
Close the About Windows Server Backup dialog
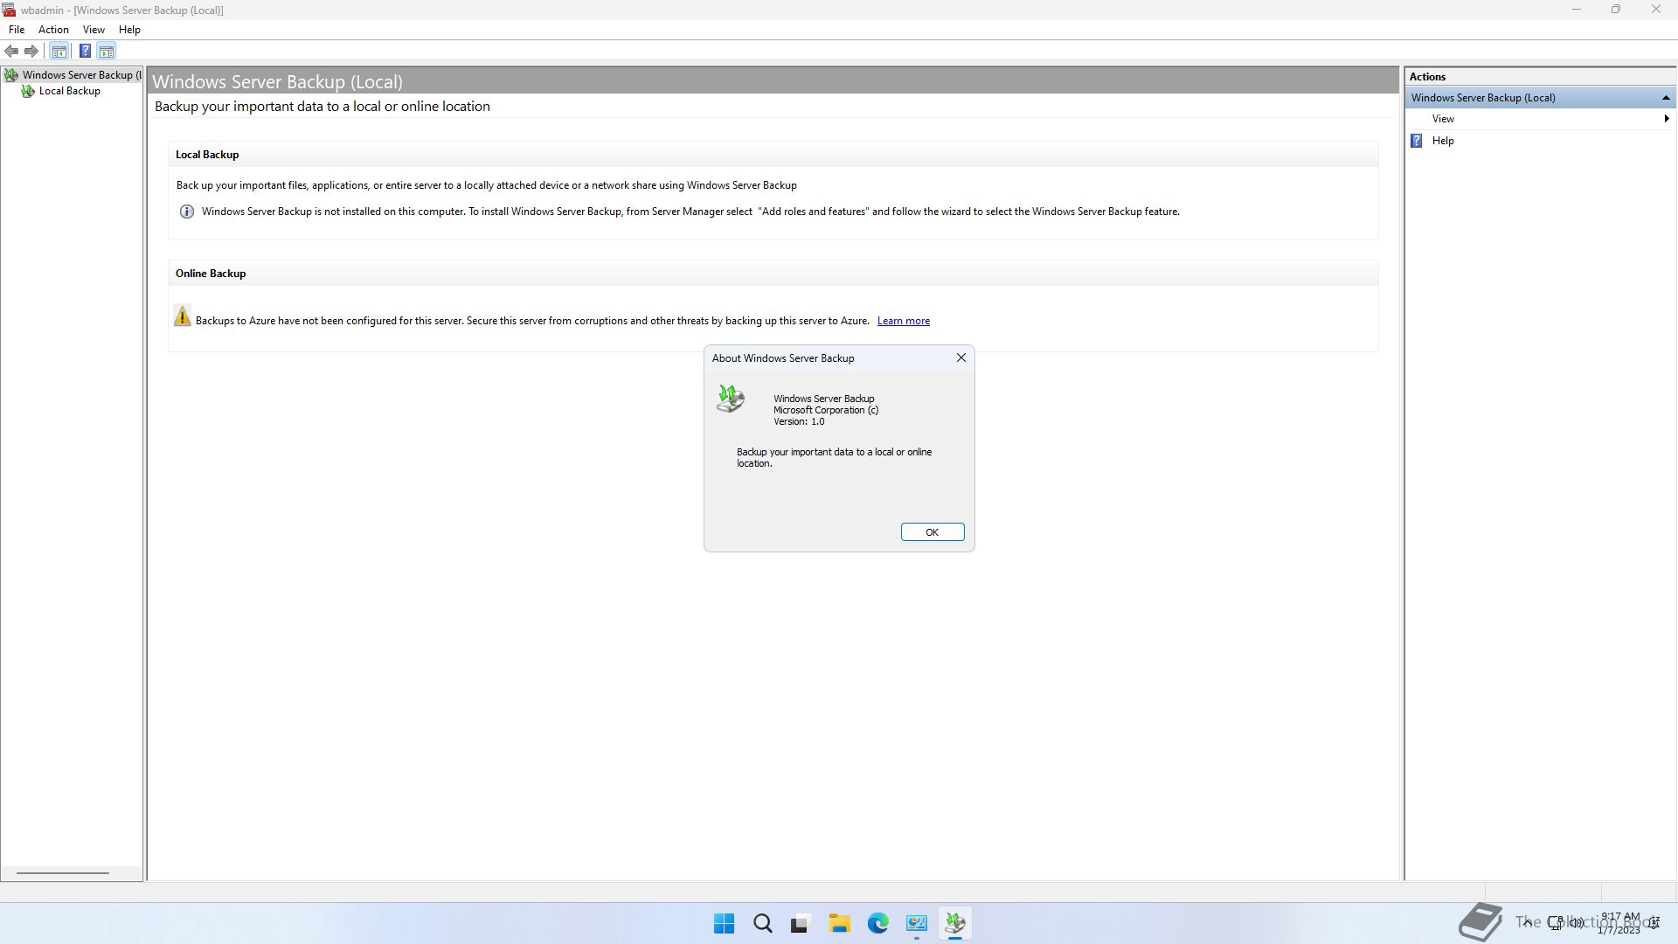click(960, 357)
